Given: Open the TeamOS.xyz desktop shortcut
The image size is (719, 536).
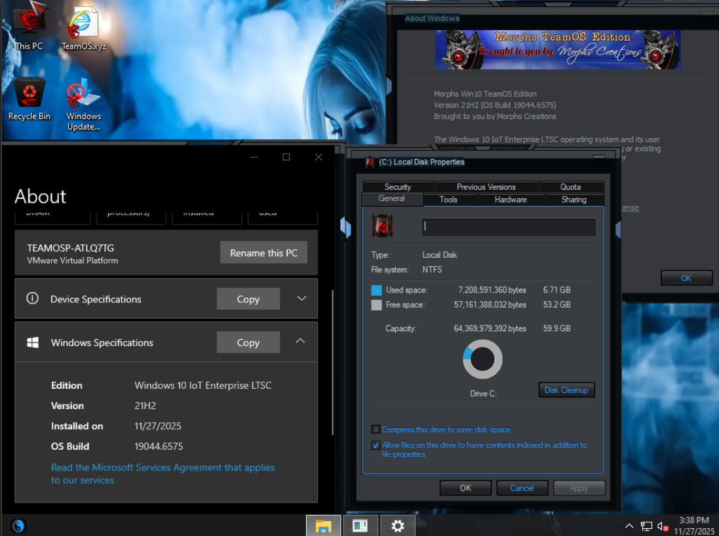Looking at the screenshot, I should (x=83, y=26).
